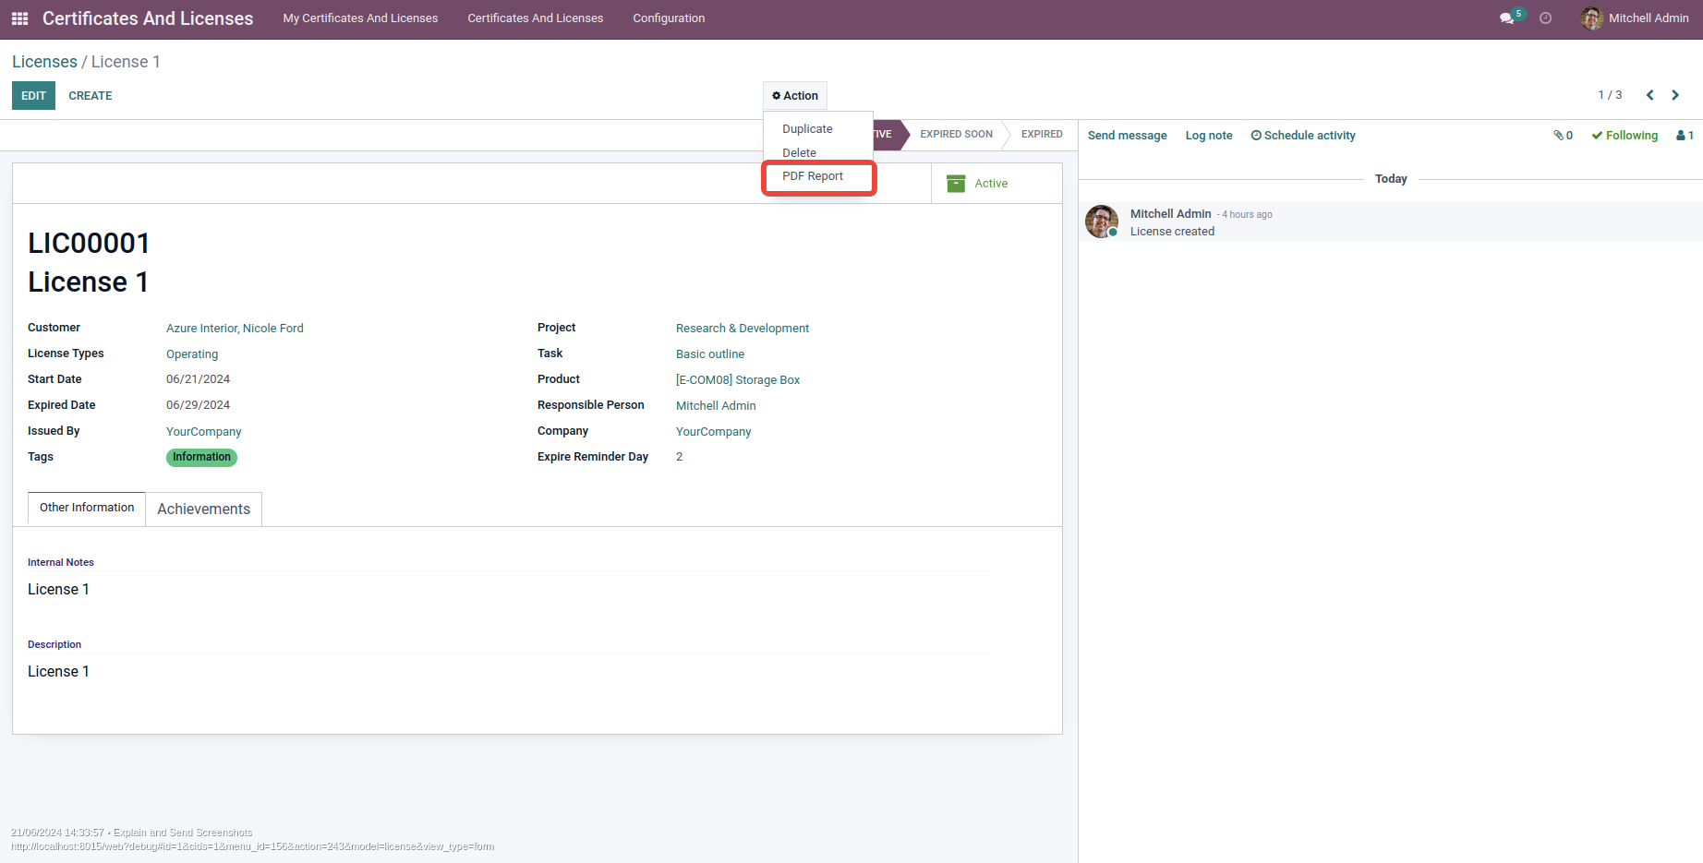This screenshot has height=863, width=1703.
Task: Go back to Licenses breadcrumb
Action: (44, 62)
